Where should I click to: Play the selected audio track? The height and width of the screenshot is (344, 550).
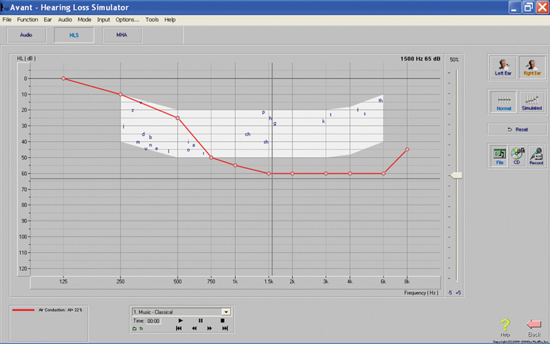click(x=180, y=320)
